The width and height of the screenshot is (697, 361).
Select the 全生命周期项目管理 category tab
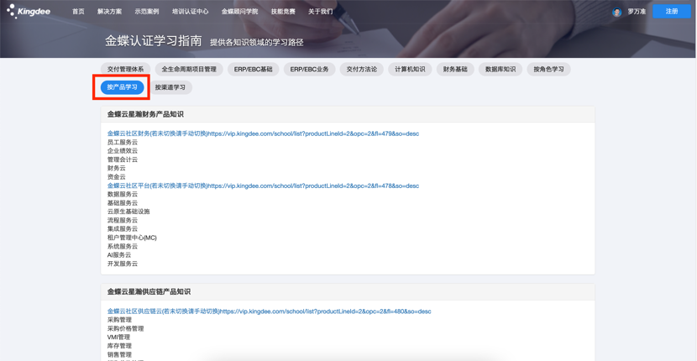tap(189, 70)
